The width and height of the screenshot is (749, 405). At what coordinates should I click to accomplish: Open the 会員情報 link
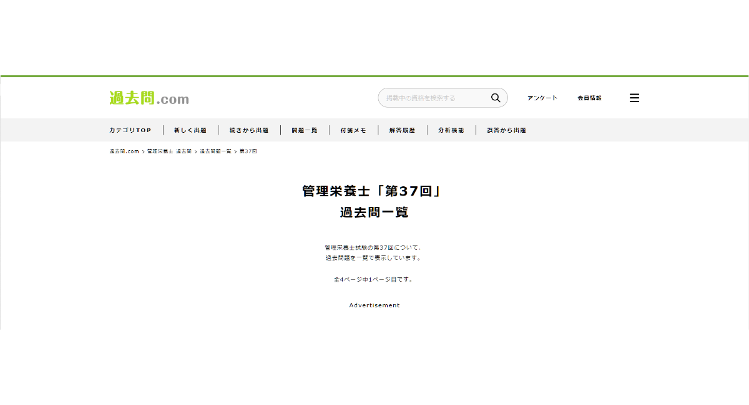click(x=589, y=98)
